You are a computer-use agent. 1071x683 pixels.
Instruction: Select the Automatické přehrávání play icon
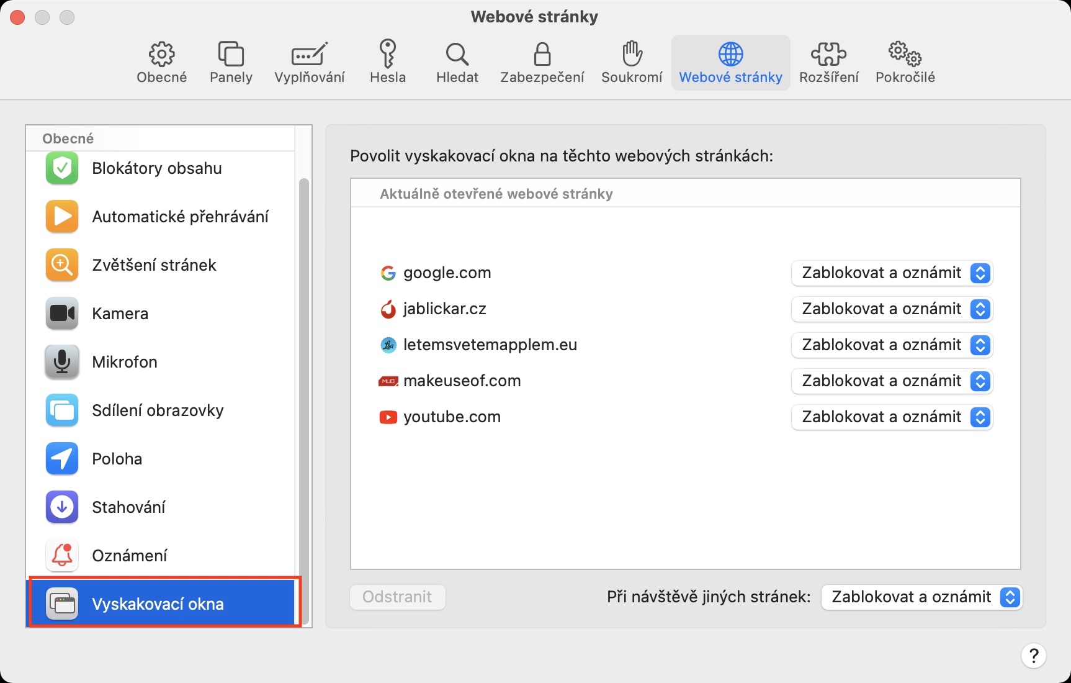(62, 217)
